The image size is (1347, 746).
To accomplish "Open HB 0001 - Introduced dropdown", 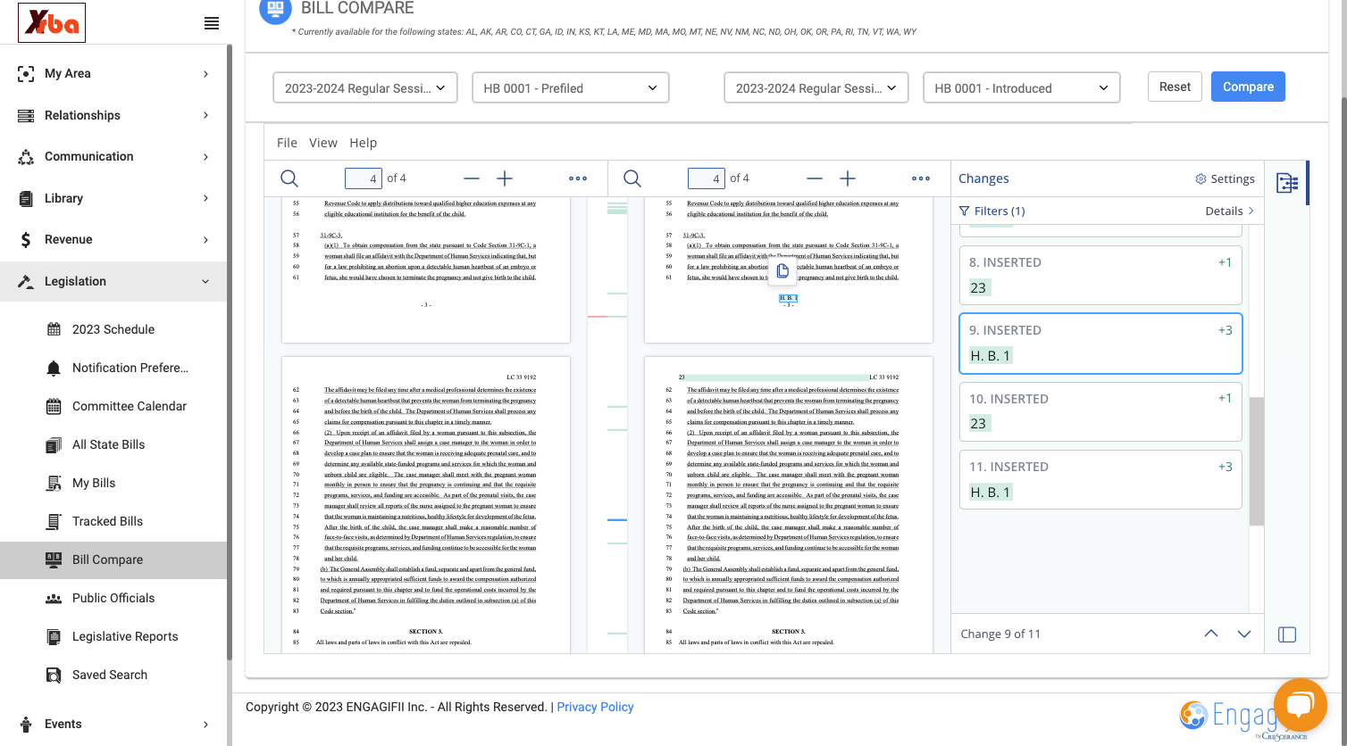I will click(1021, 87).
